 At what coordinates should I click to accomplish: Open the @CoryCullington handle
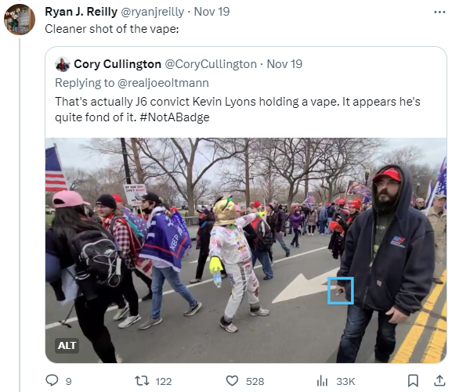pos(211,64)
